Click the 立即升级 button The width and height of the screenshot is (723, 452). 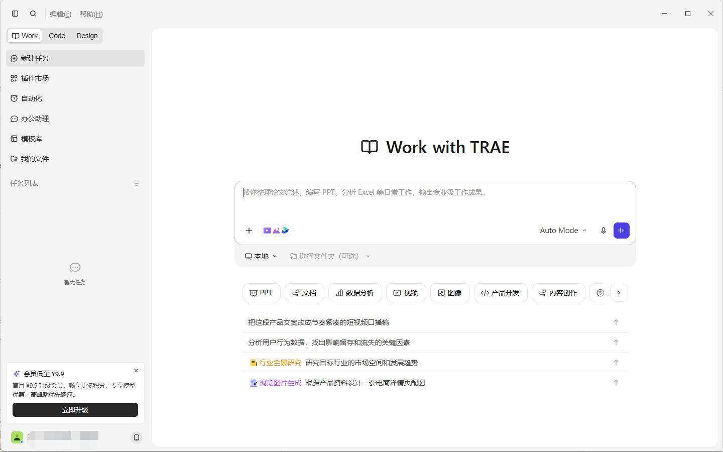pos(75,410)
